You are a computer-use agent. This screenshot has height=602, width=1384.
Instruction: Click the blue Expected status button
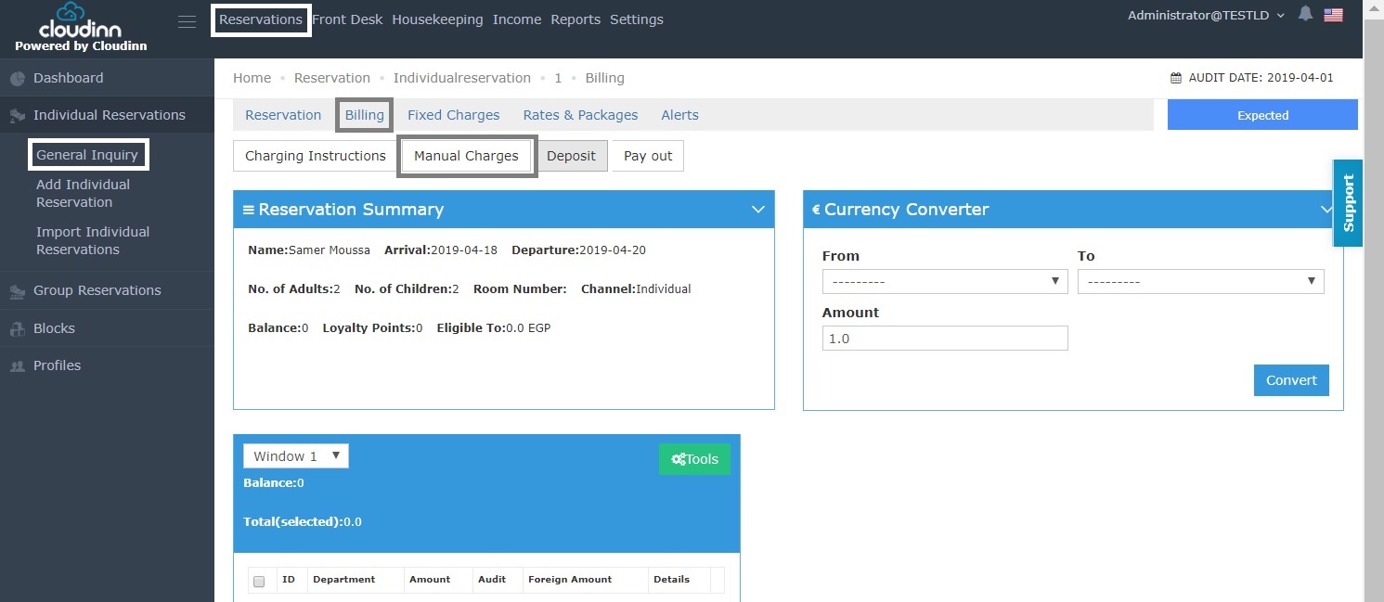1262,115
